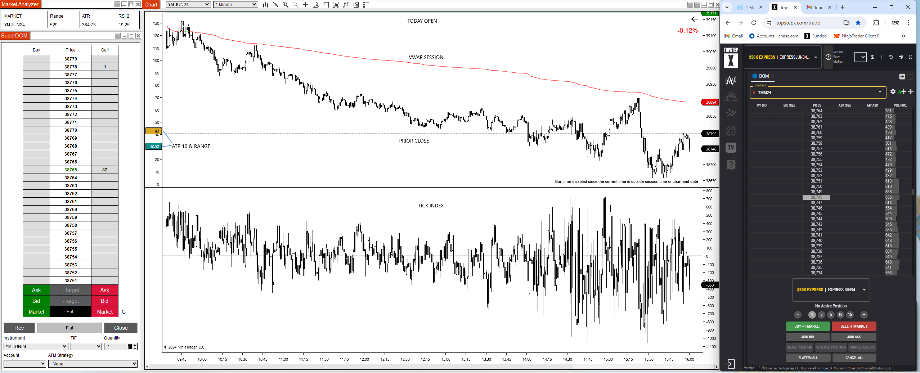Open the sparkle trend icon in TopstepX sidebar
920x373 pixels.
731,113
